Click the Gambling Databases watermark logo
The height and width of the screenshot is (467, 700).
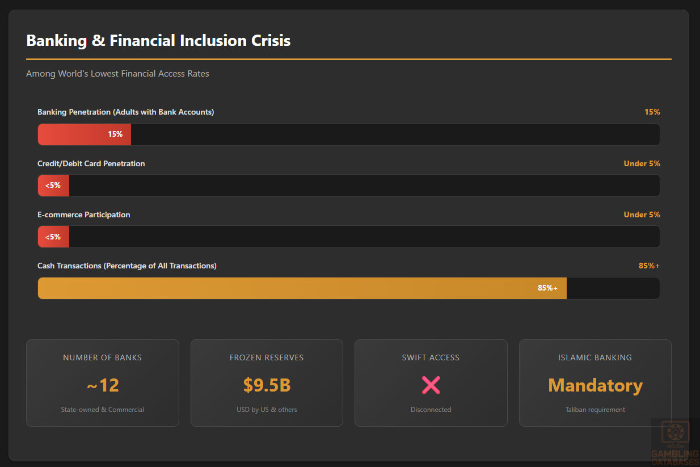[x=675, y=442]
